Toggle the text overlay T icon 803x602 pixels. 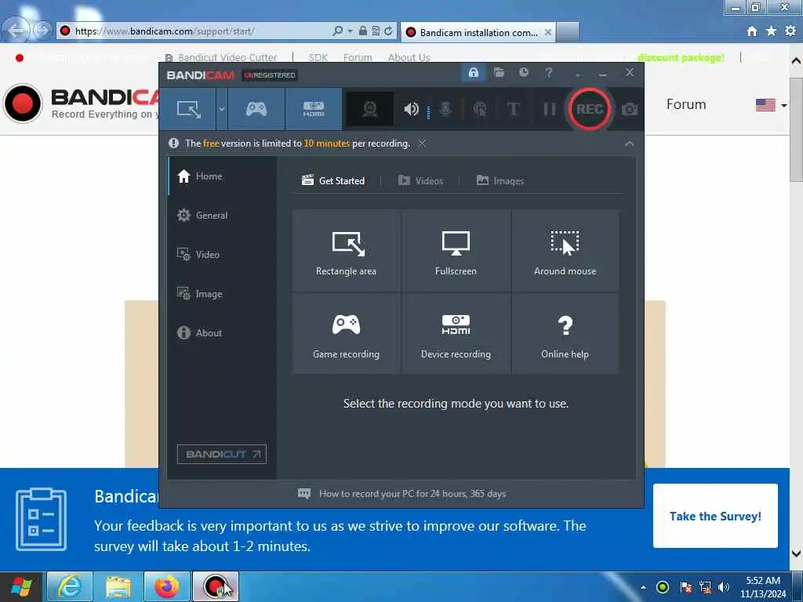click(x=513, y=109)
